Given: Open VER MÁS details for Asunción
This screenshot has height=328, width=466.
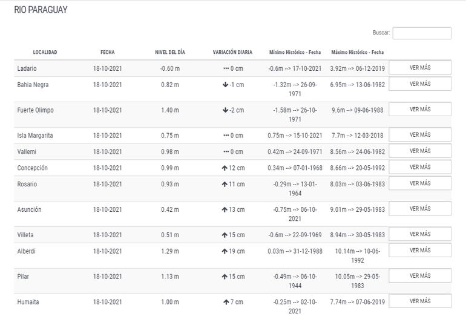Looking at the screenshot, I should click(x=419, y=209).
